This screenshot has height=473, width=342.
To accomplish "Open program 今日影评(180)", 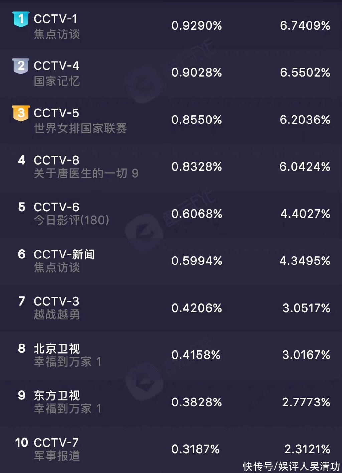I will click(x=71, y=220).
